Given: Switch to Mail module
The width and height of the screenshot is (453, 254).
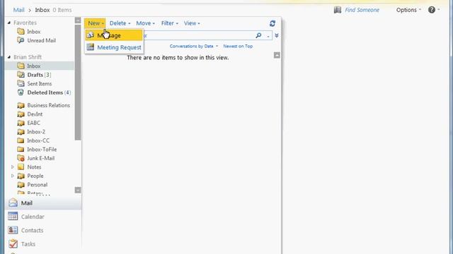Looking at the screenshot, I should click(x=43, y=203).
